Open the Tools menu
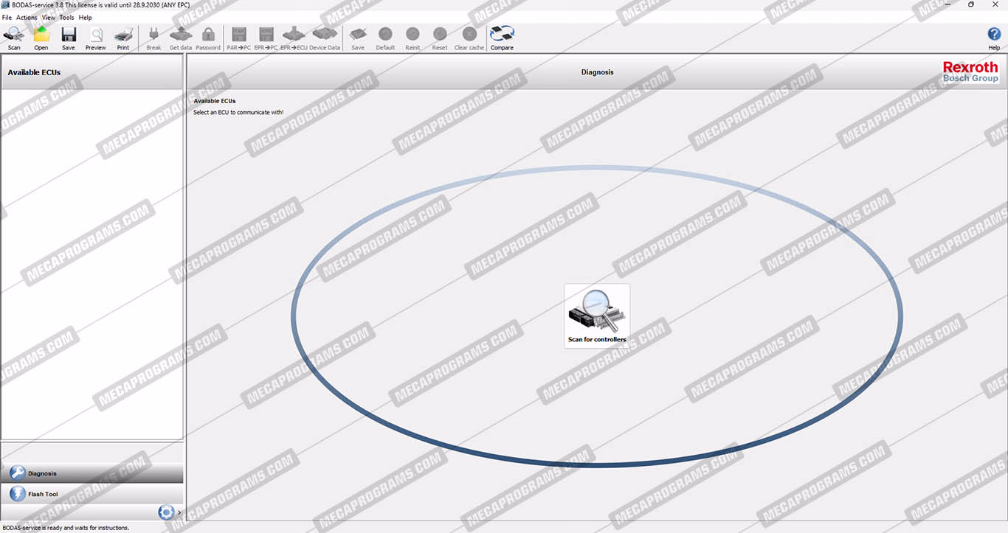 point(66,18)
